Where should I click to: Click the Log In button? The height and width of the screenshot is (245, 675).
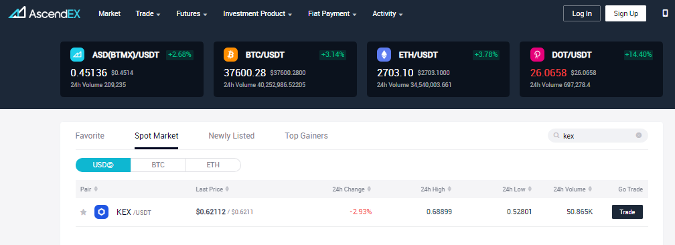coord(581,13)
